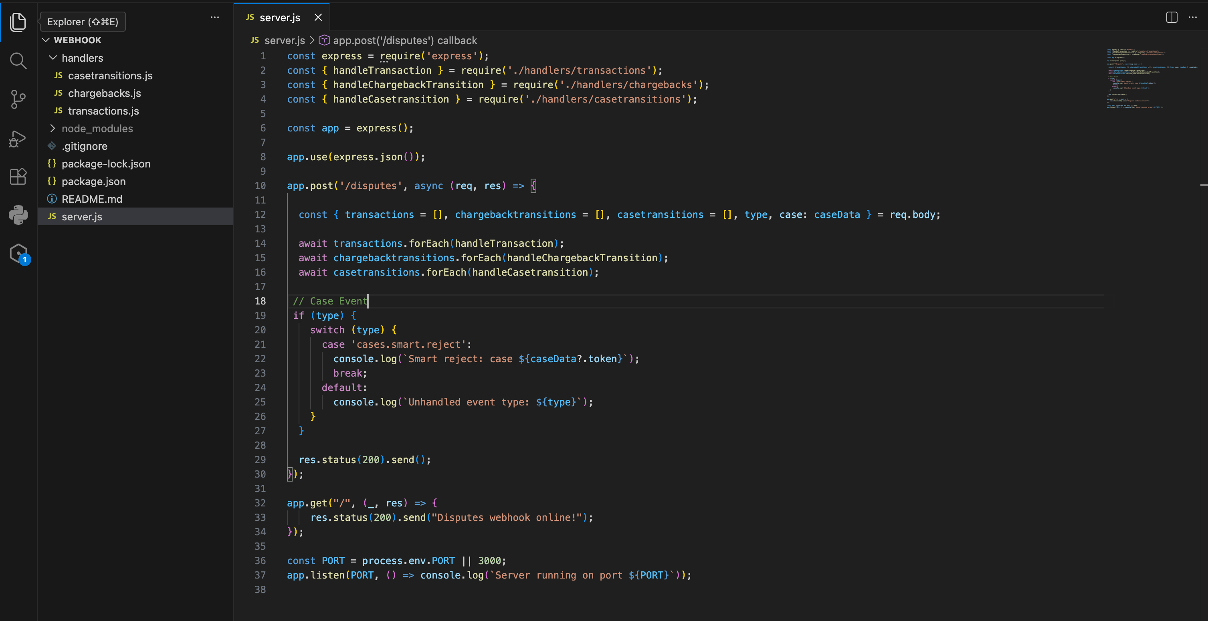Screen dimensions: 1208x621
Task: Close the server.js editor tab
Action: tap(318, 17)
